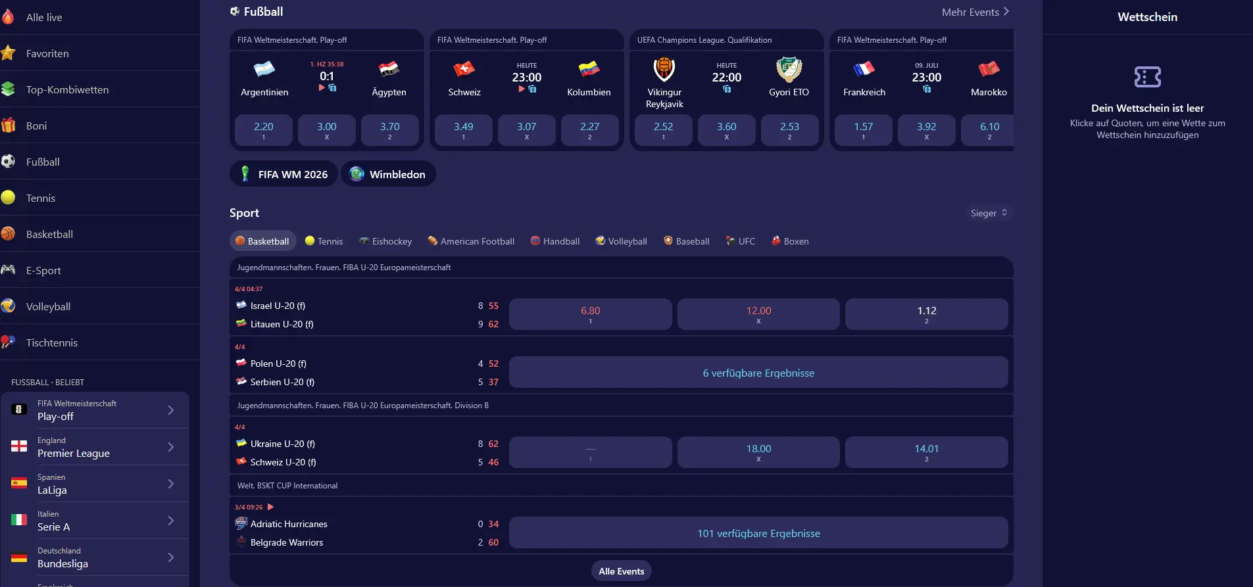
Task: Click the Alle Events button
Action: [x=622, y=571]
